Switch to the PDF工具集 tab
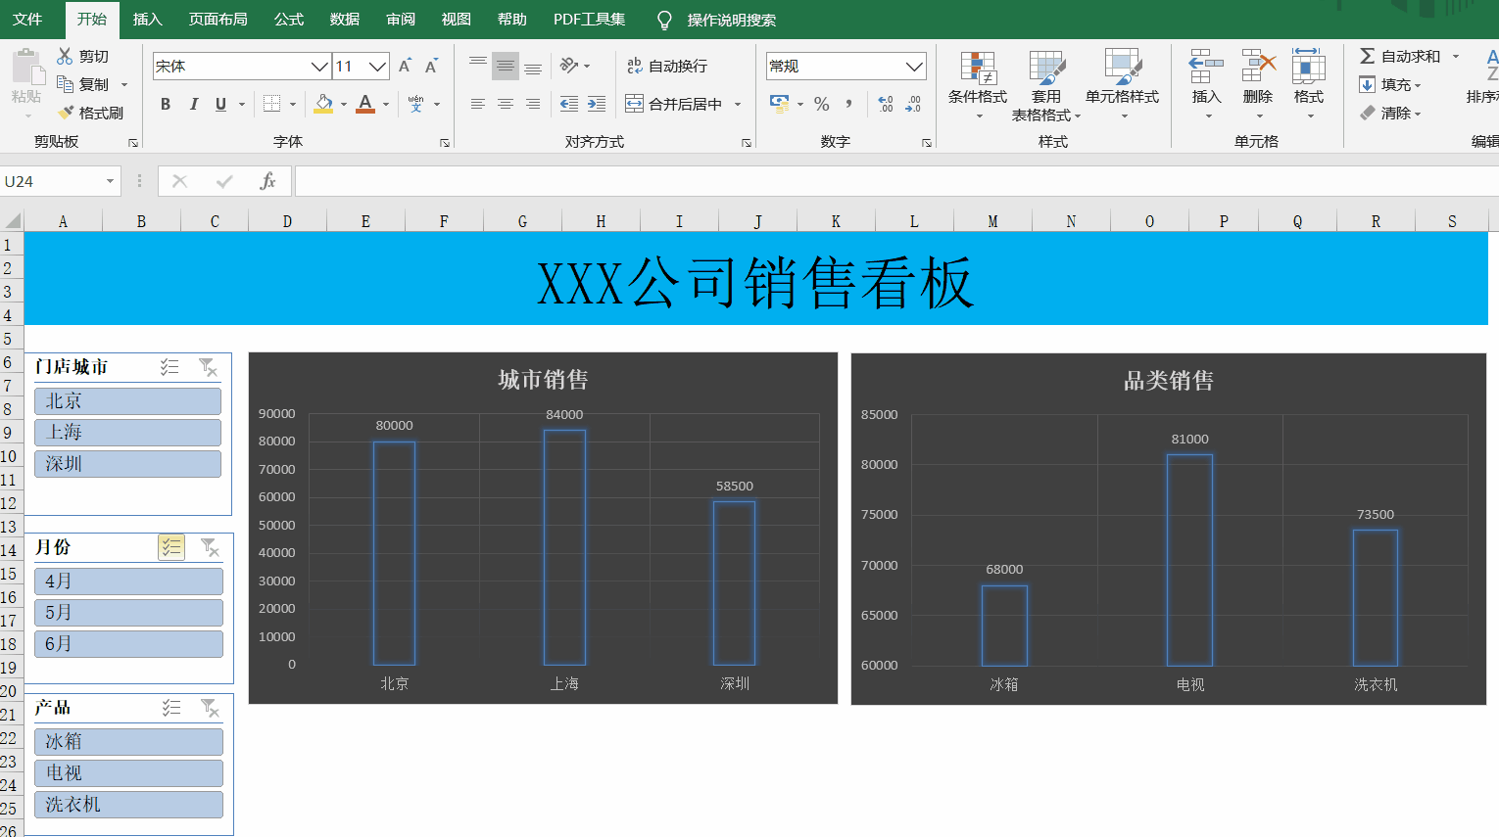The height and width of the screenshot is (837, 1499). (x=589, y=19)
